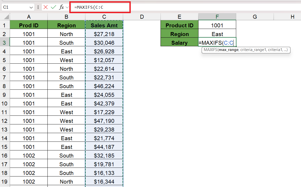
Task: Click the Region header cell in B1
Action: (66, 26)
